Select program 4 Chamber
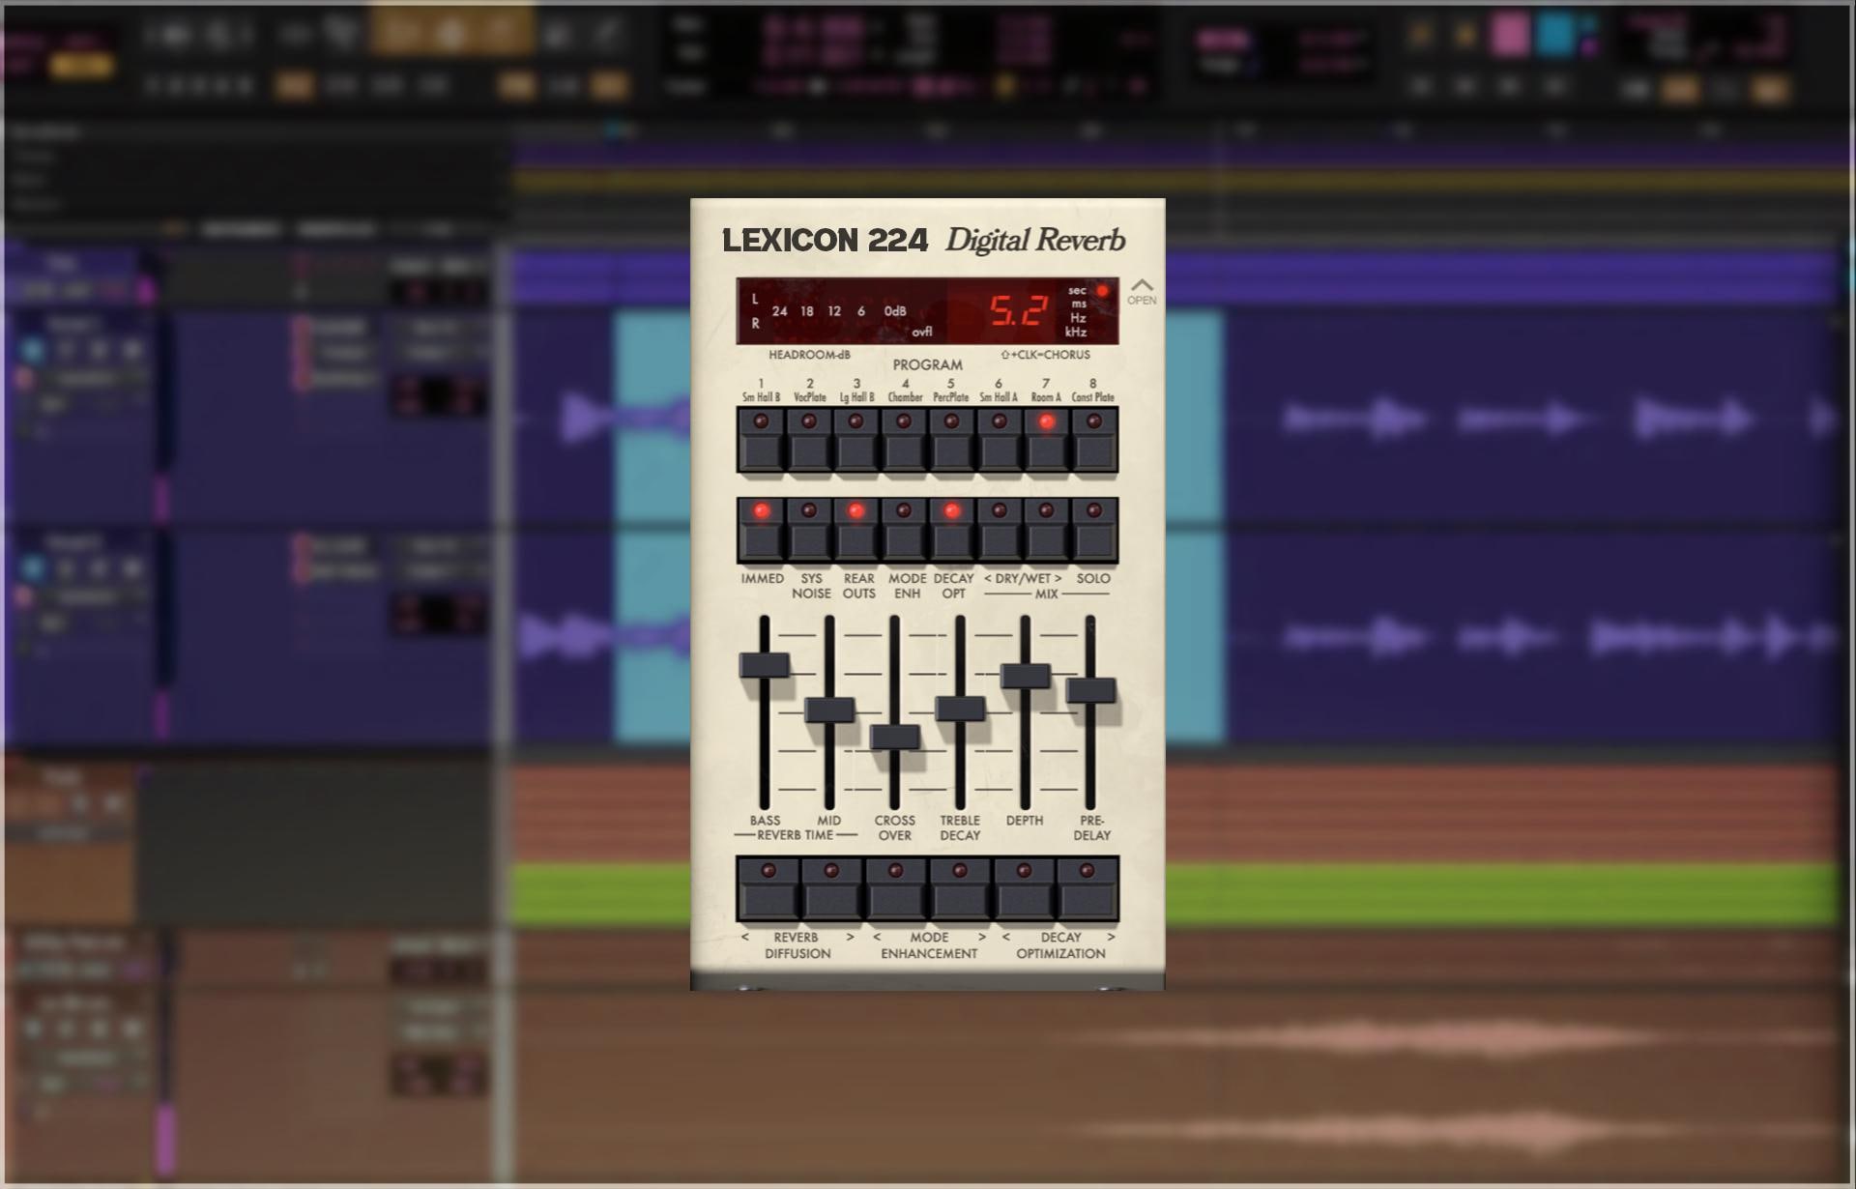This screenshot has width=1856, height=1189. (904, 440)
